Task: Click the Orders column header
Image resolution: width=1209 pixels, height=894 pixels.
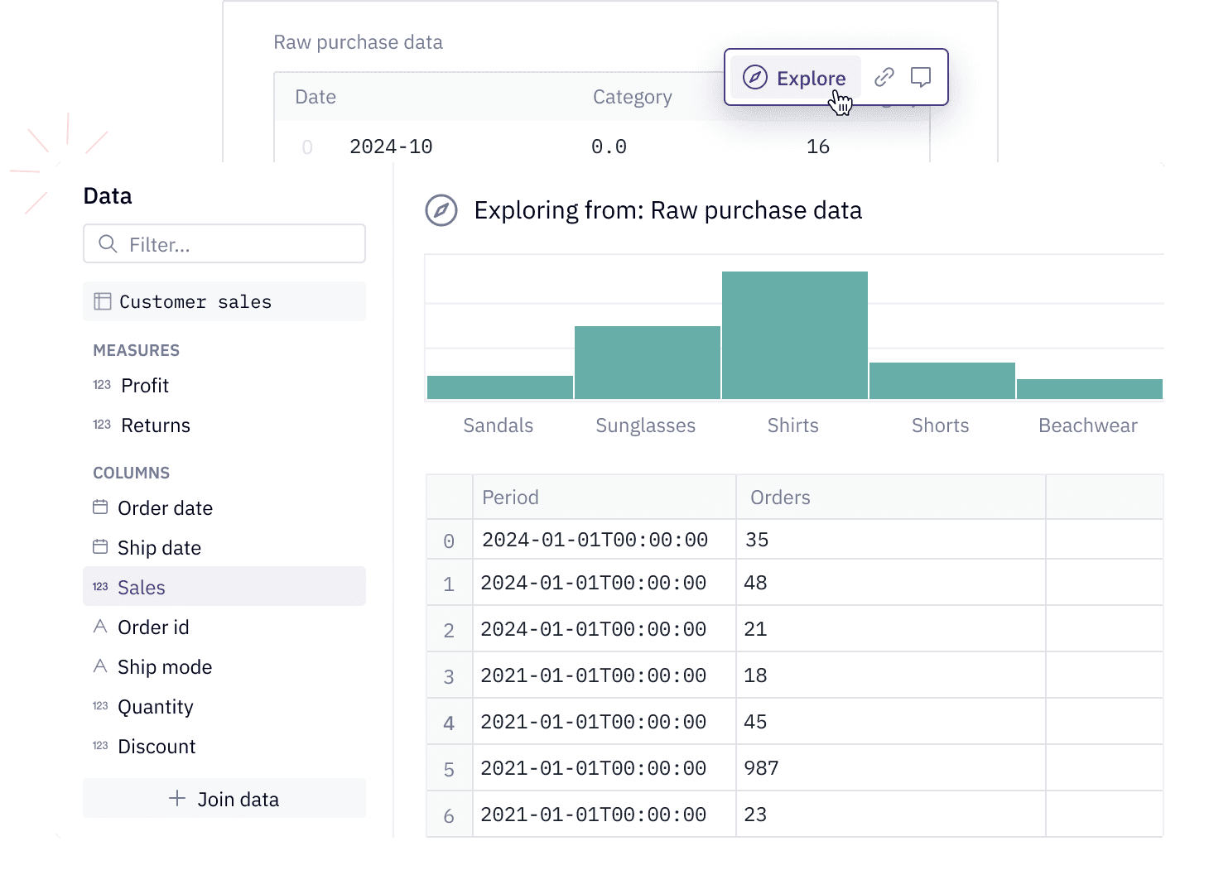Action: click(x=780, y=497)
